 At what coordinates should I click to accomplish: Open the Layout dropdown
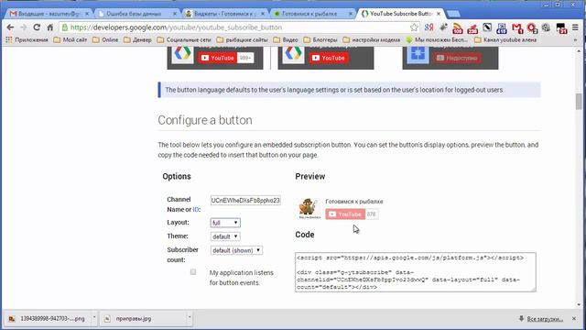(225, 223)
